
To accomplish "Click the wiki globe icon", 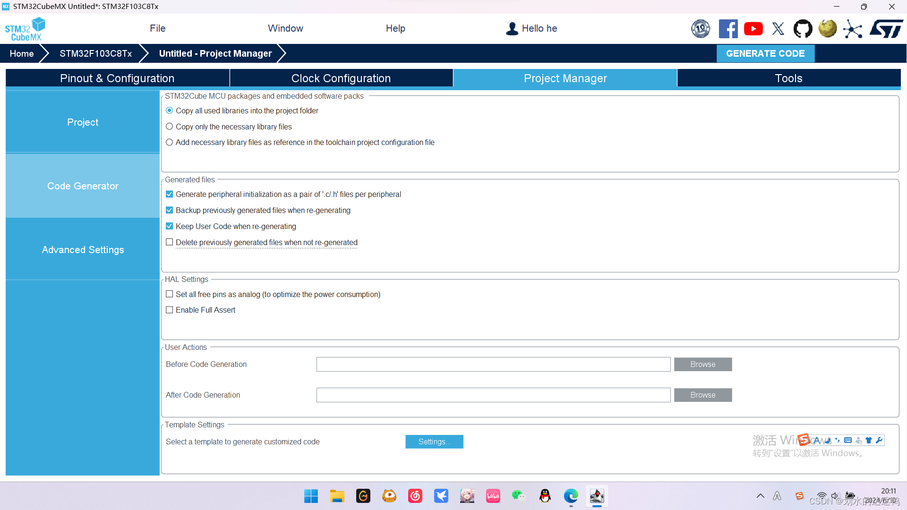I will 828,29.
